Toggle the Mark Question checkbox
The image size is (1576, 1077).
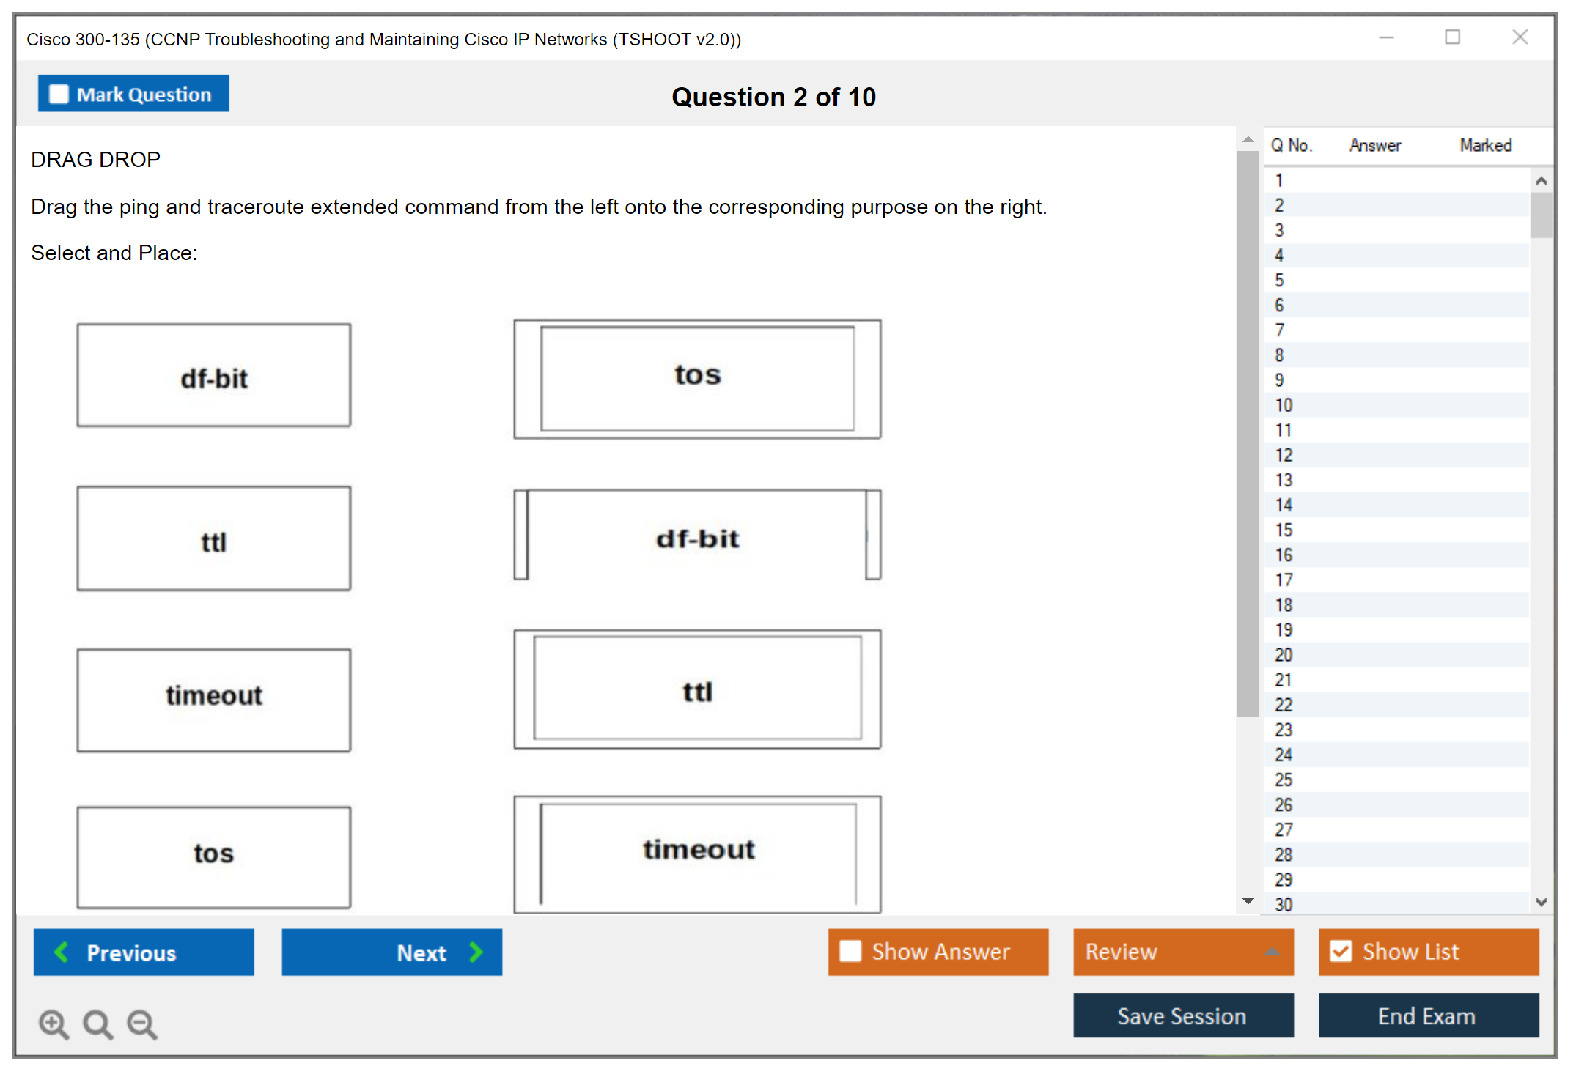pos(59,95)
